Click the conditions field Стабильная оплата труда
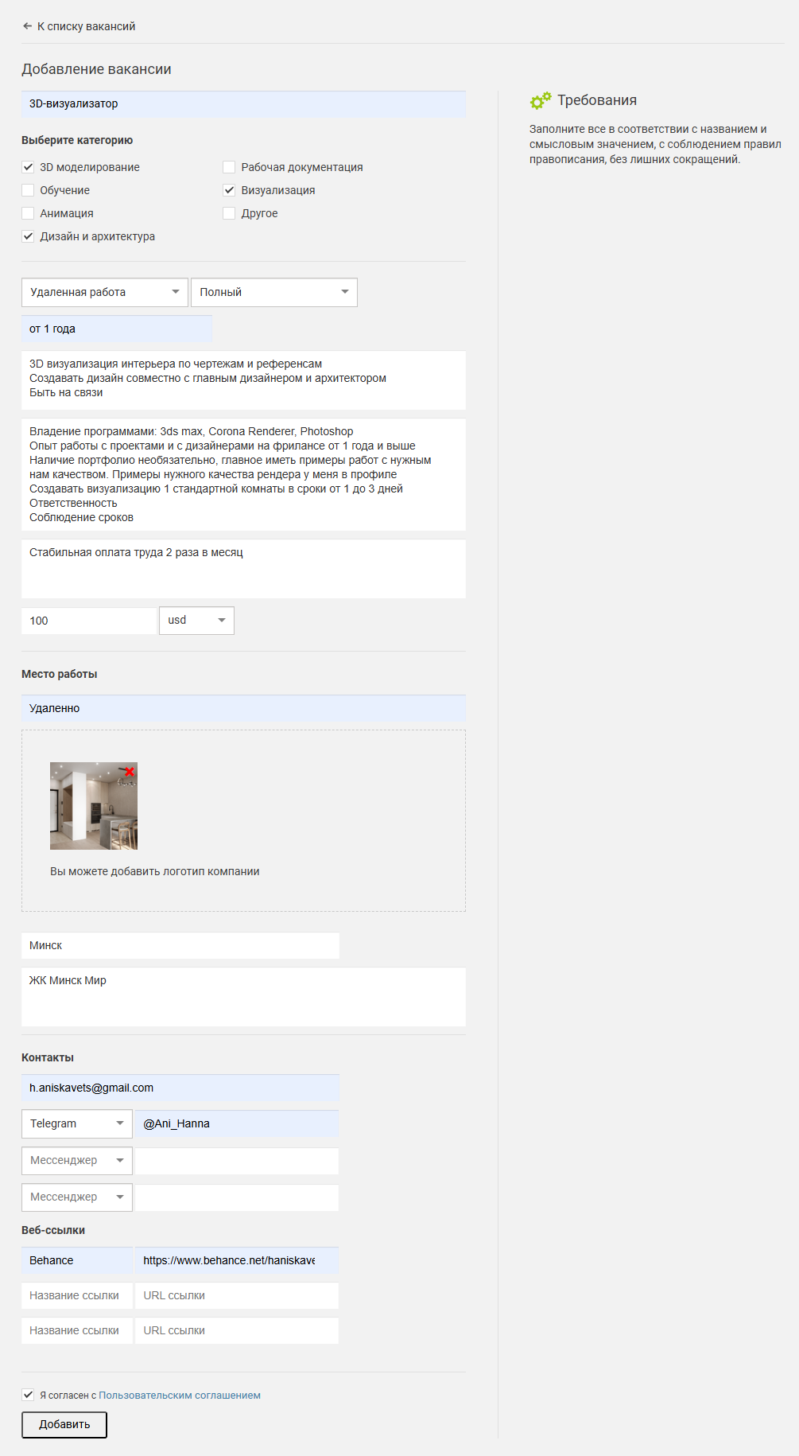The image size is (799, 1456). tap(243, 569)
